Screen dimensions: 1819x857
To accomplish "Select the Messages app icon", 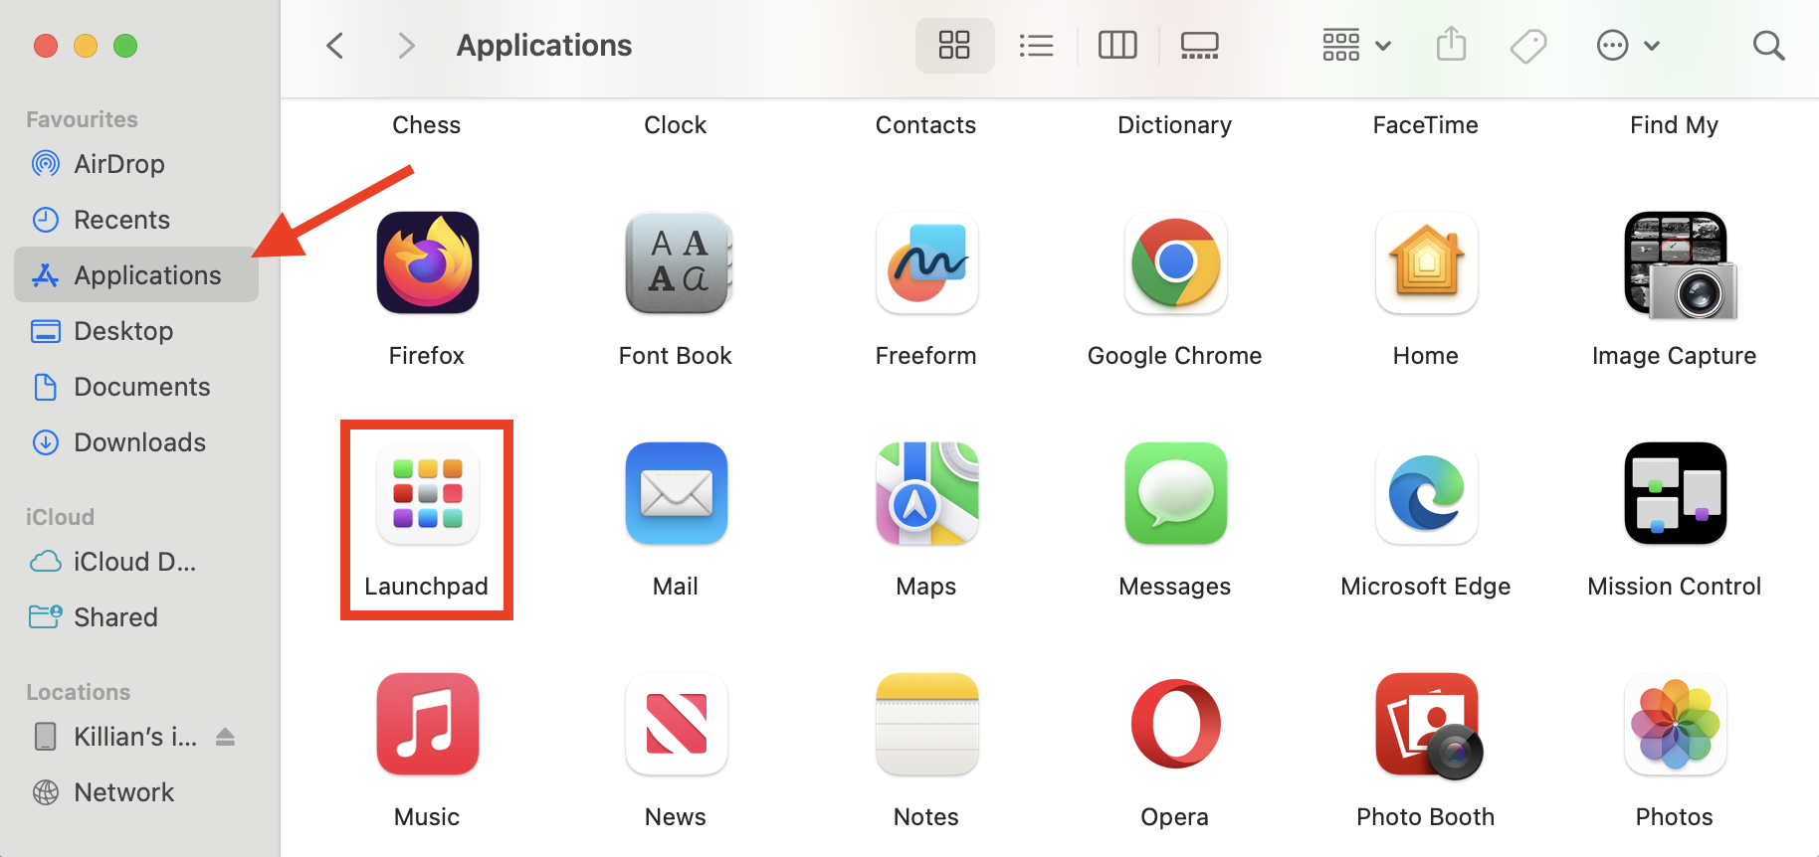I will tap(1175, 493).
